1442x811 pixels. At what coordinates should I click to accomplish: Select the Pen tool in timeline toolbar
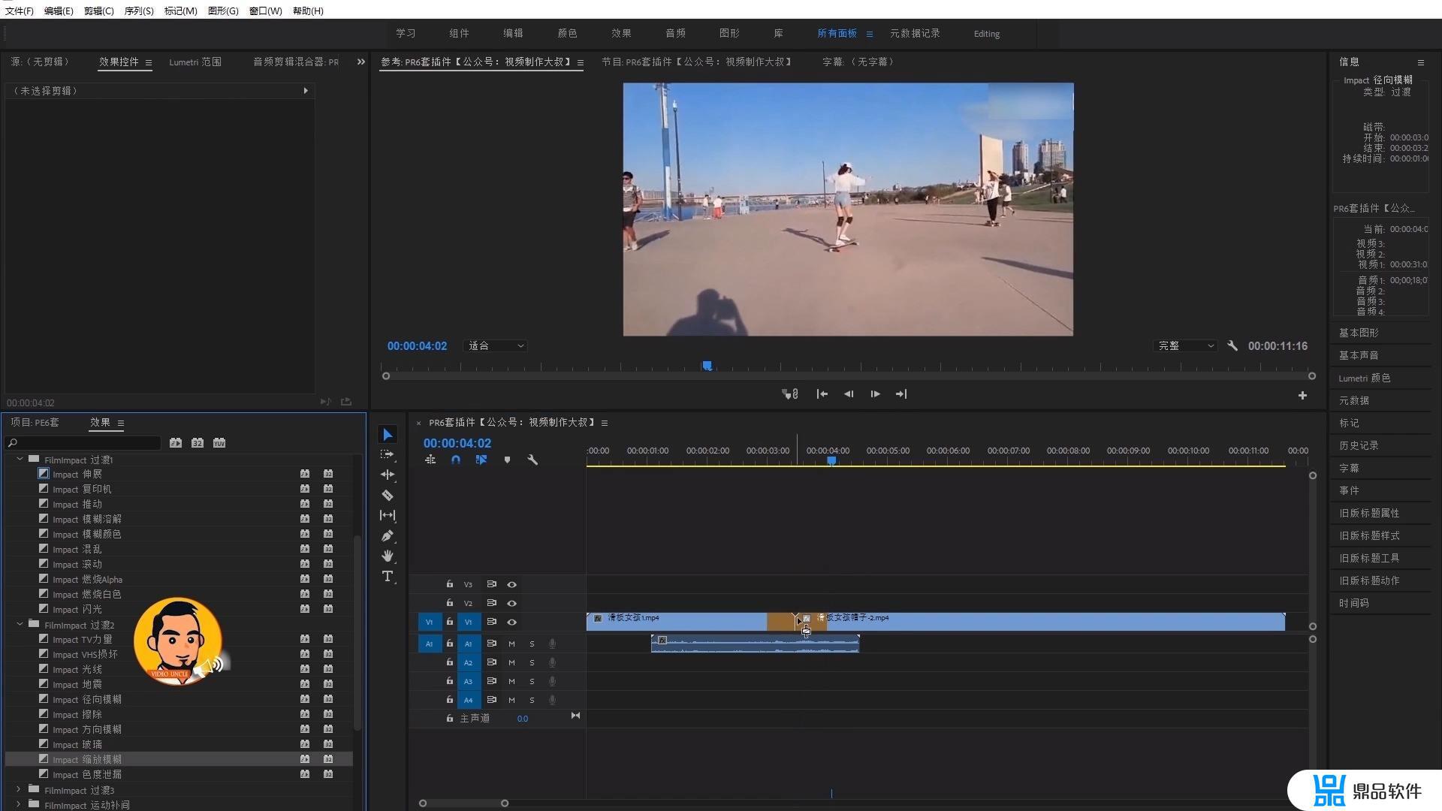click(388, 535)
